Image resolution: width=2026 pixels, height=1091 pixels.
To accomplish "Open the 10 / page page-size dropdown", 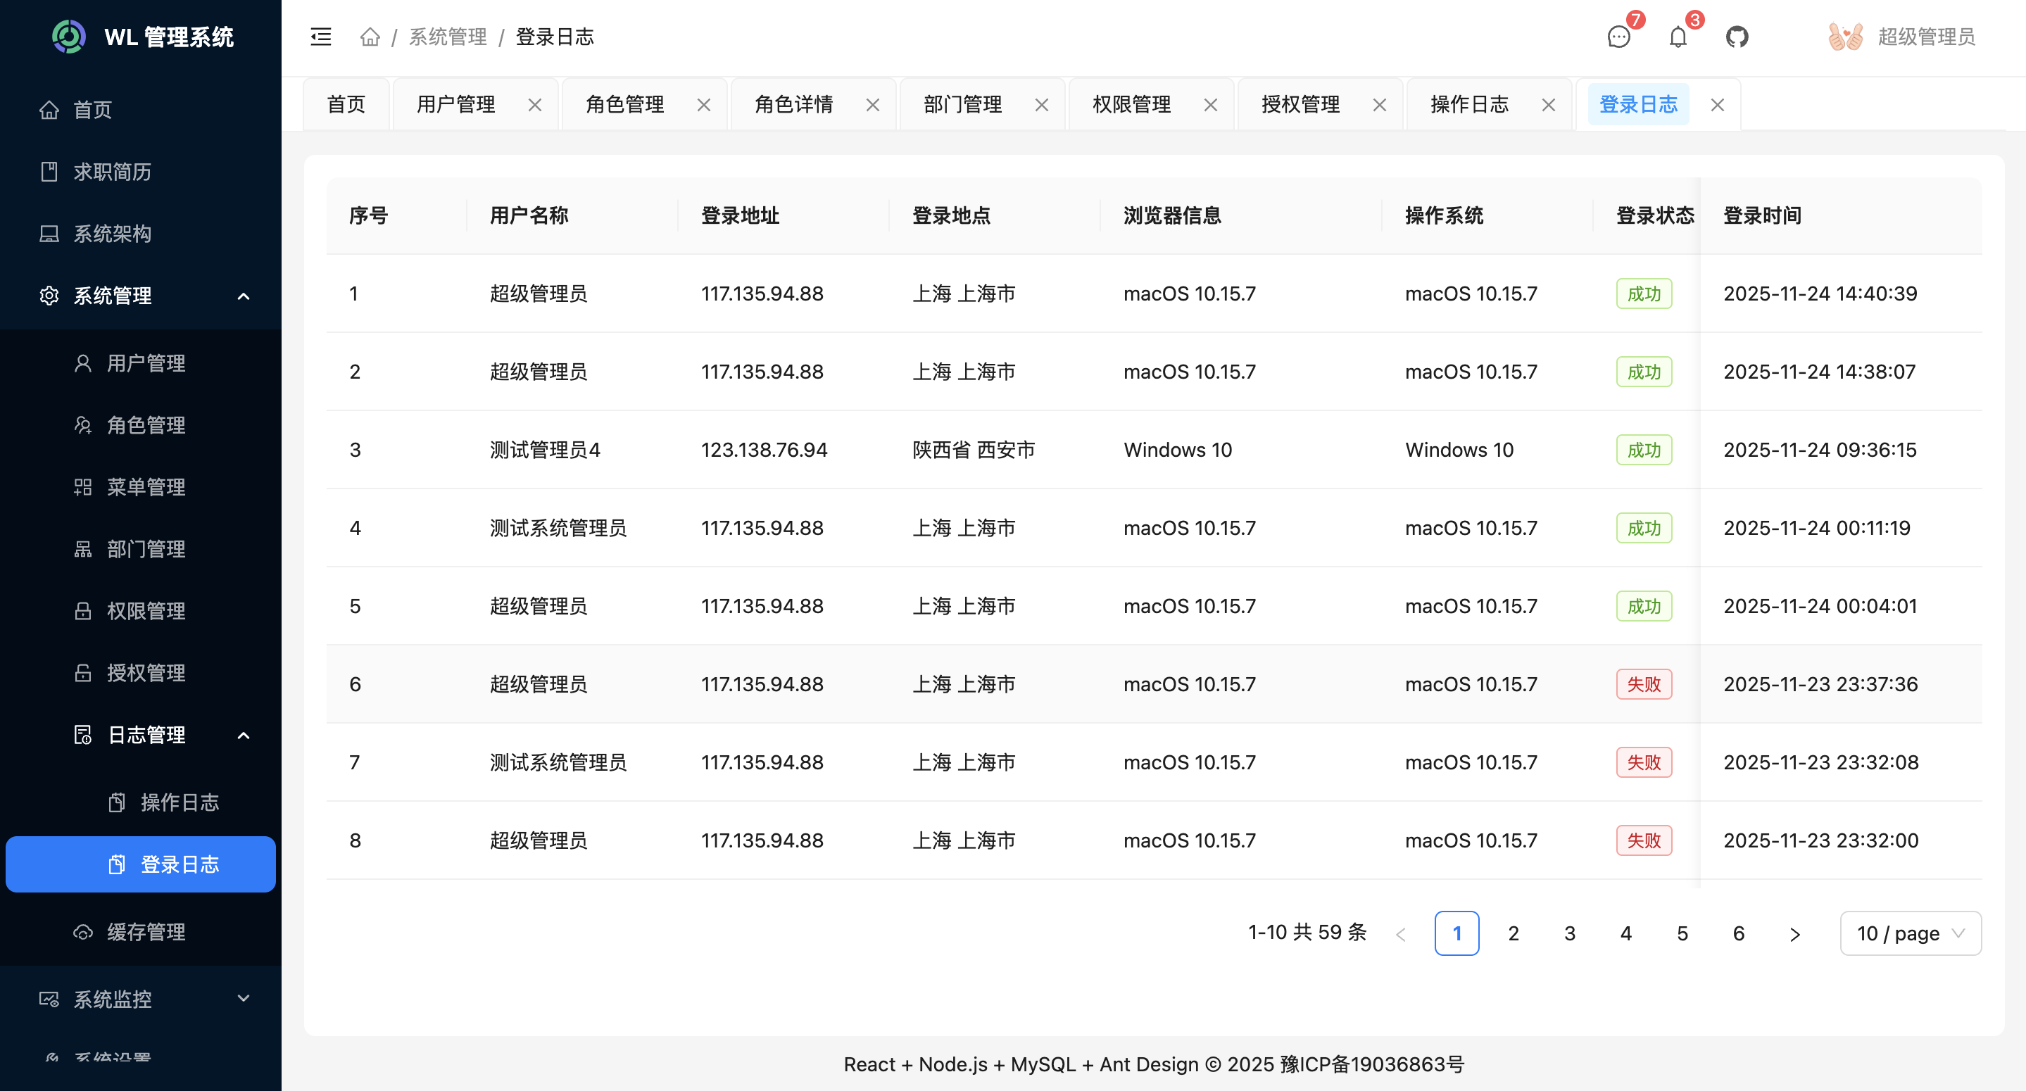I will point(1911,933).
